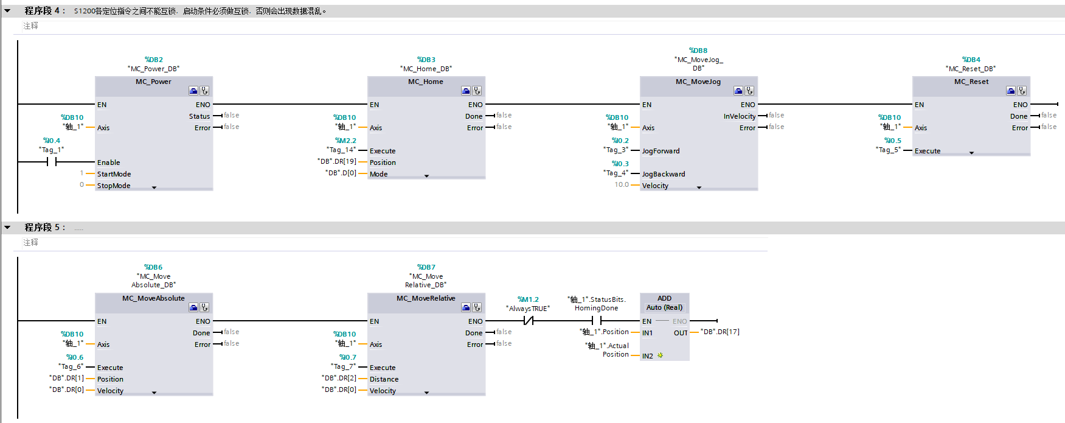1065x423 pixels.
Task: Click diagnostics icon on MC_MoveRelative block
Action: (477, 307)
